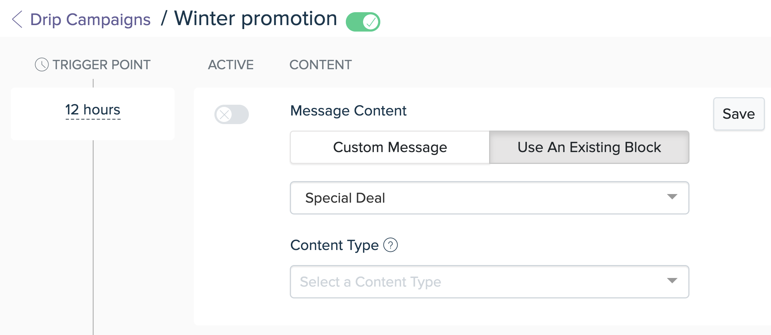
Task: Toggle the Winter promotion campaign switch off
Action: (363, 22)
